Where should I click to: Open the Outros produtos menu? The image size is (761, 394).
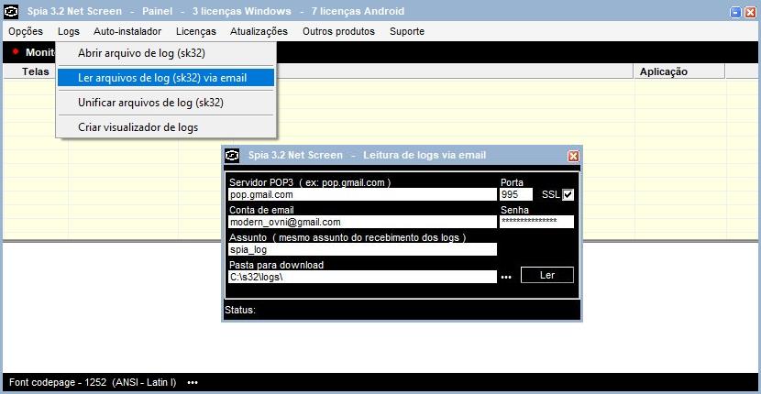tap(338, 31)
